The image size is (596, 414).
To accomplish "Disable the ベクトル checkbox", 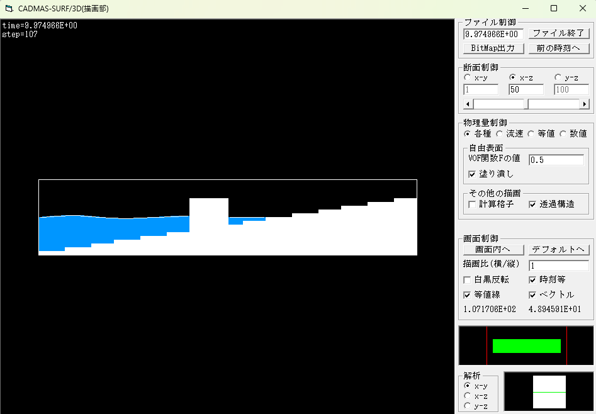I will click(532, 295).
